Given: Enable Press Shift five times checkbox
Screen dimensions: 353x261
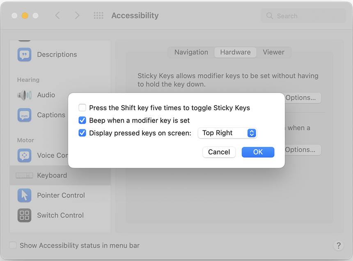Looking at the screenshot, I should (x=83, y=108).
